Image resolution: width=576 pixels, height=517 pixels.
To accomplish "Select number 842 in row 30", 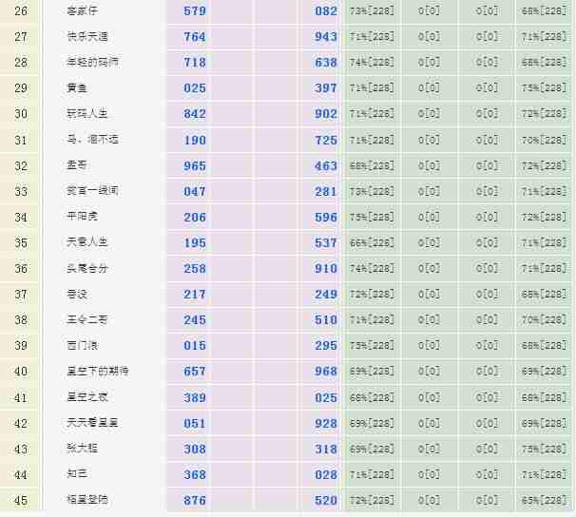I will tap(195, 114).
